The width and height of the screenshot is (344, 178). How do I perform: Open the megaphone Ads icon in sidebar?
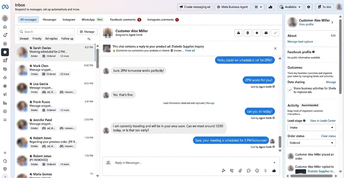[x=5, y=94]
